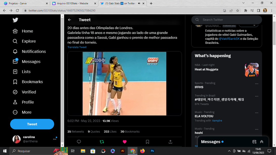The image size is (276, 155).
Task: Click the blue Tweet button
Action: [32, 124]
